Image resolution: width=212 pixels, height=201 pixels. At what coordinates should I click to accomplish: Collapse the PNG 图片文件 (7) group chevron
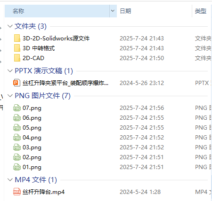coord(10,96)
